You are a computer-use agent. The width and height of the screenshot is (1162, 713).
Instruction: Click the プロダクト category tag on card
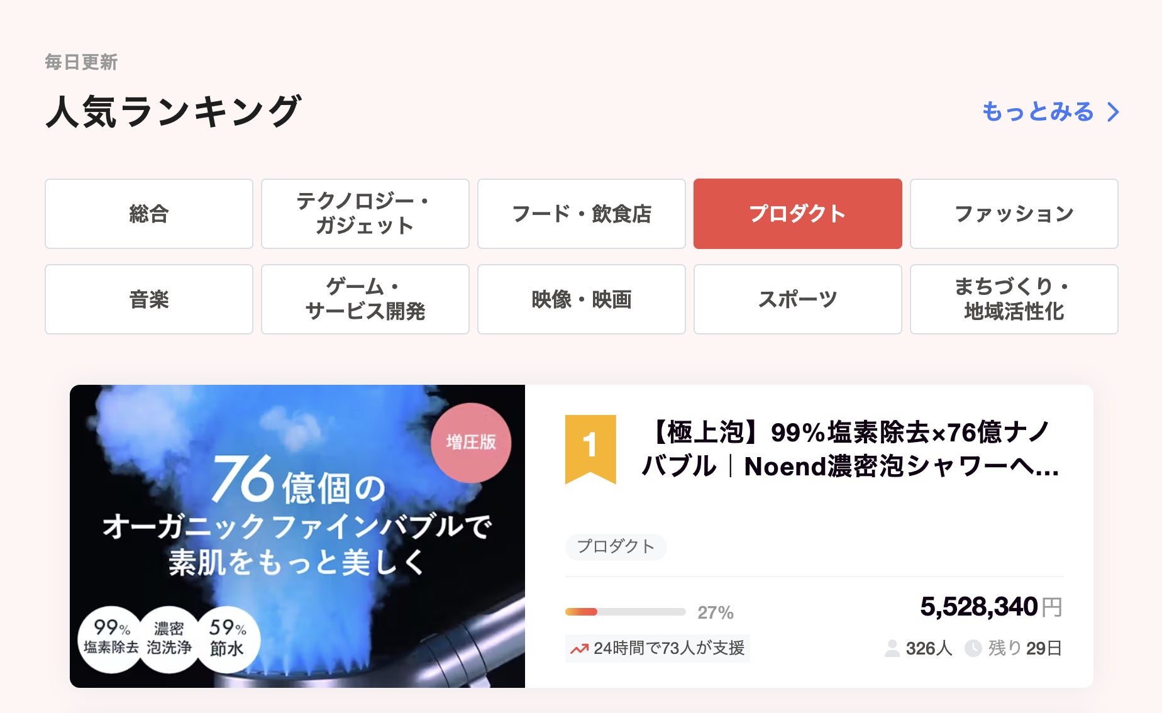[x=616, y=546]
